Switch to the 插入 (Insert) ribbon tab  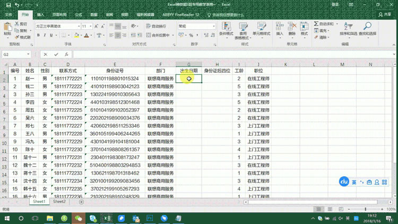(41, 15)
